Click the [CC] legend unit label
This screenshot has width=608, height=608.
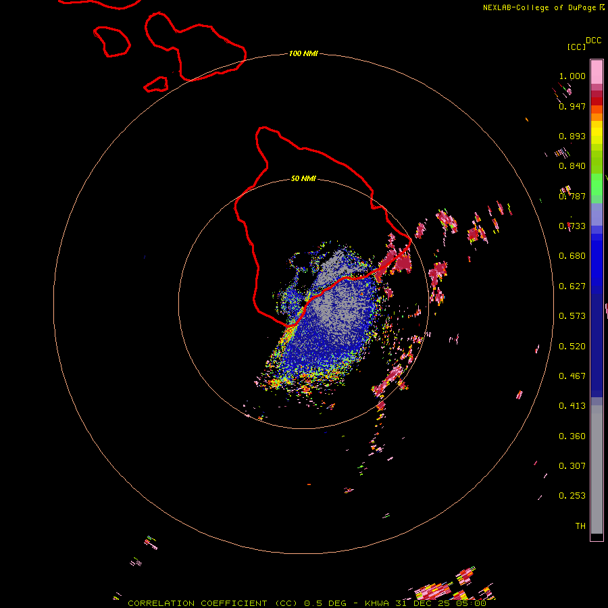point(576,47)
